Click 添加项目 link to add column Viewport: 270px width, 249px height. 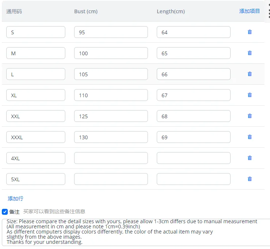point(250,11)
